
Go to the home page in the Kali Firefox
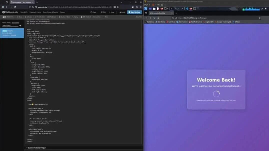pyautogui.click(x=158, y=18)
